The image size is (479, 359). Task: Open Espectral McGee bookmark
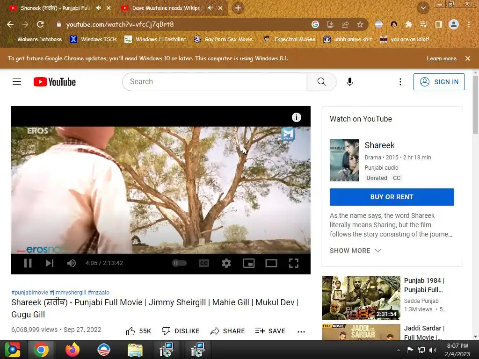[289, 39]
